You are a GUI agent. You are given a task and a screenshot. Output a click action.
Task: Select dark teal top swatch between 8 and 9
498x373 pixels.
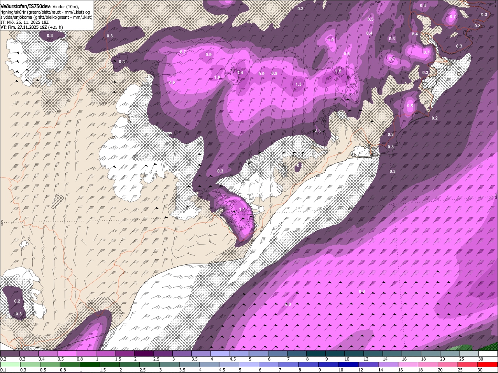(x=317, y=353)
